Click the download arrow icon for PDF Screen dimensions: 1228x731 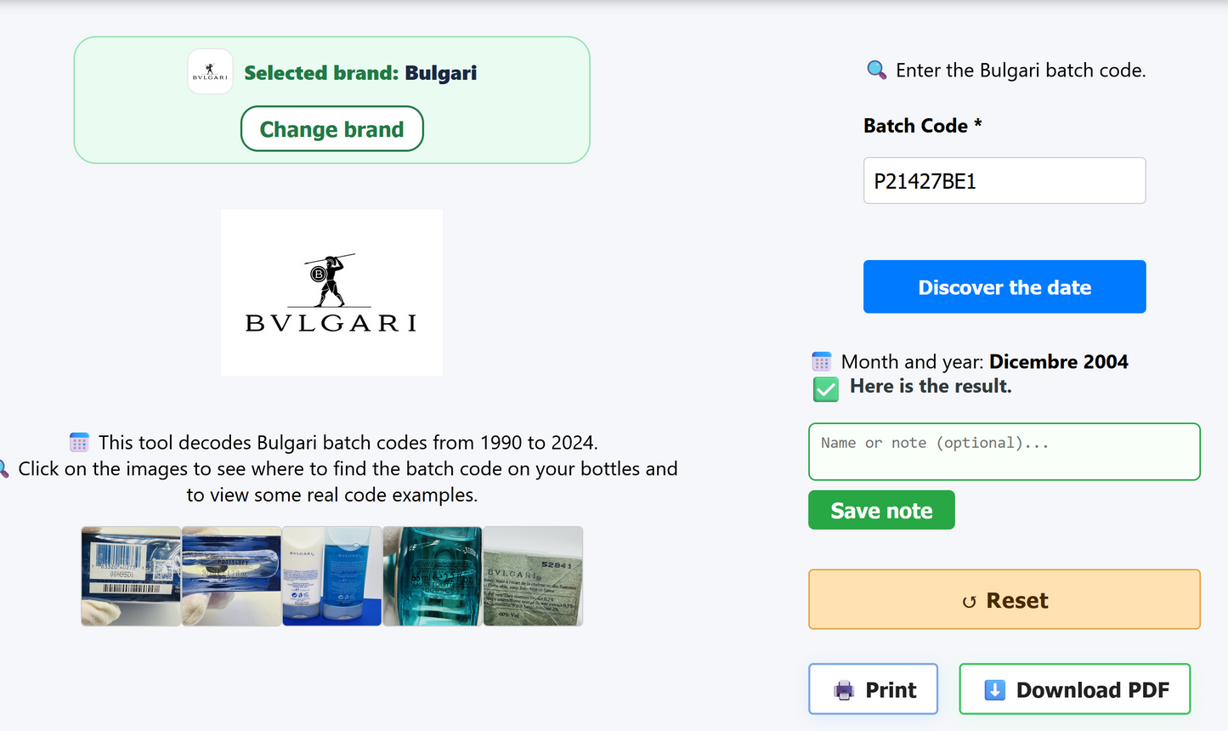(x=994, y=689)
